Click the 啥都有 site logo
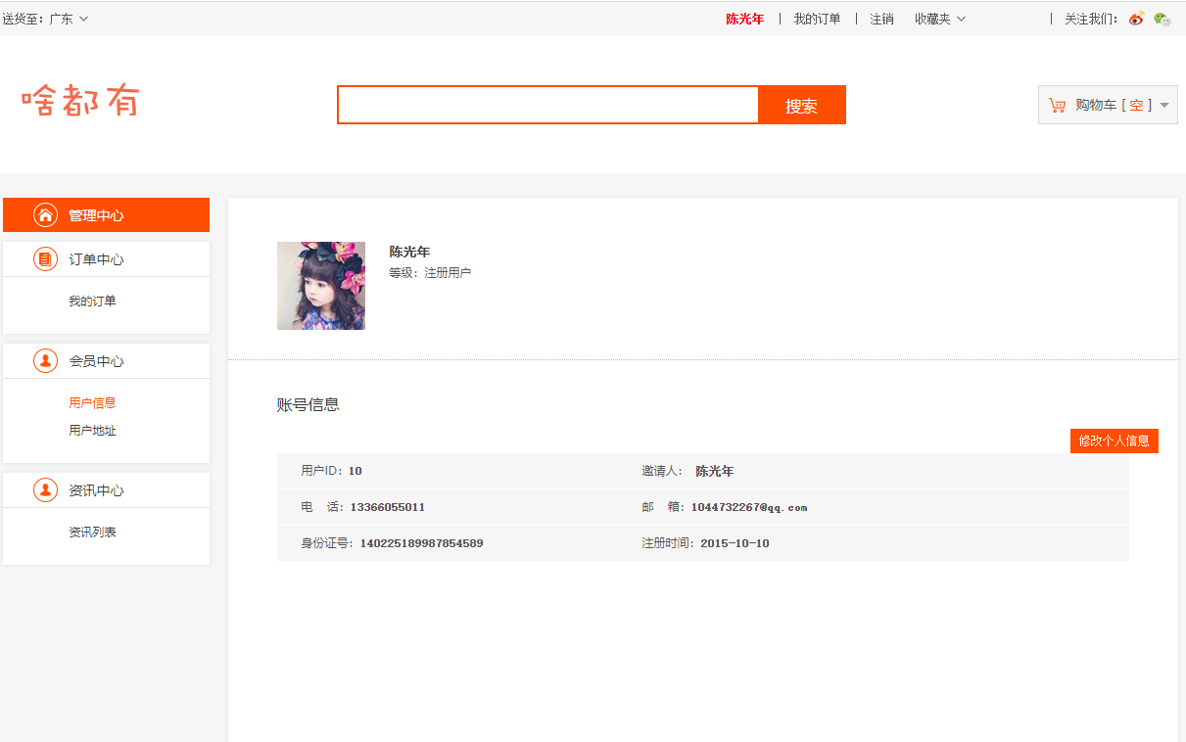 pyautogui.click(x=80, y=101)
